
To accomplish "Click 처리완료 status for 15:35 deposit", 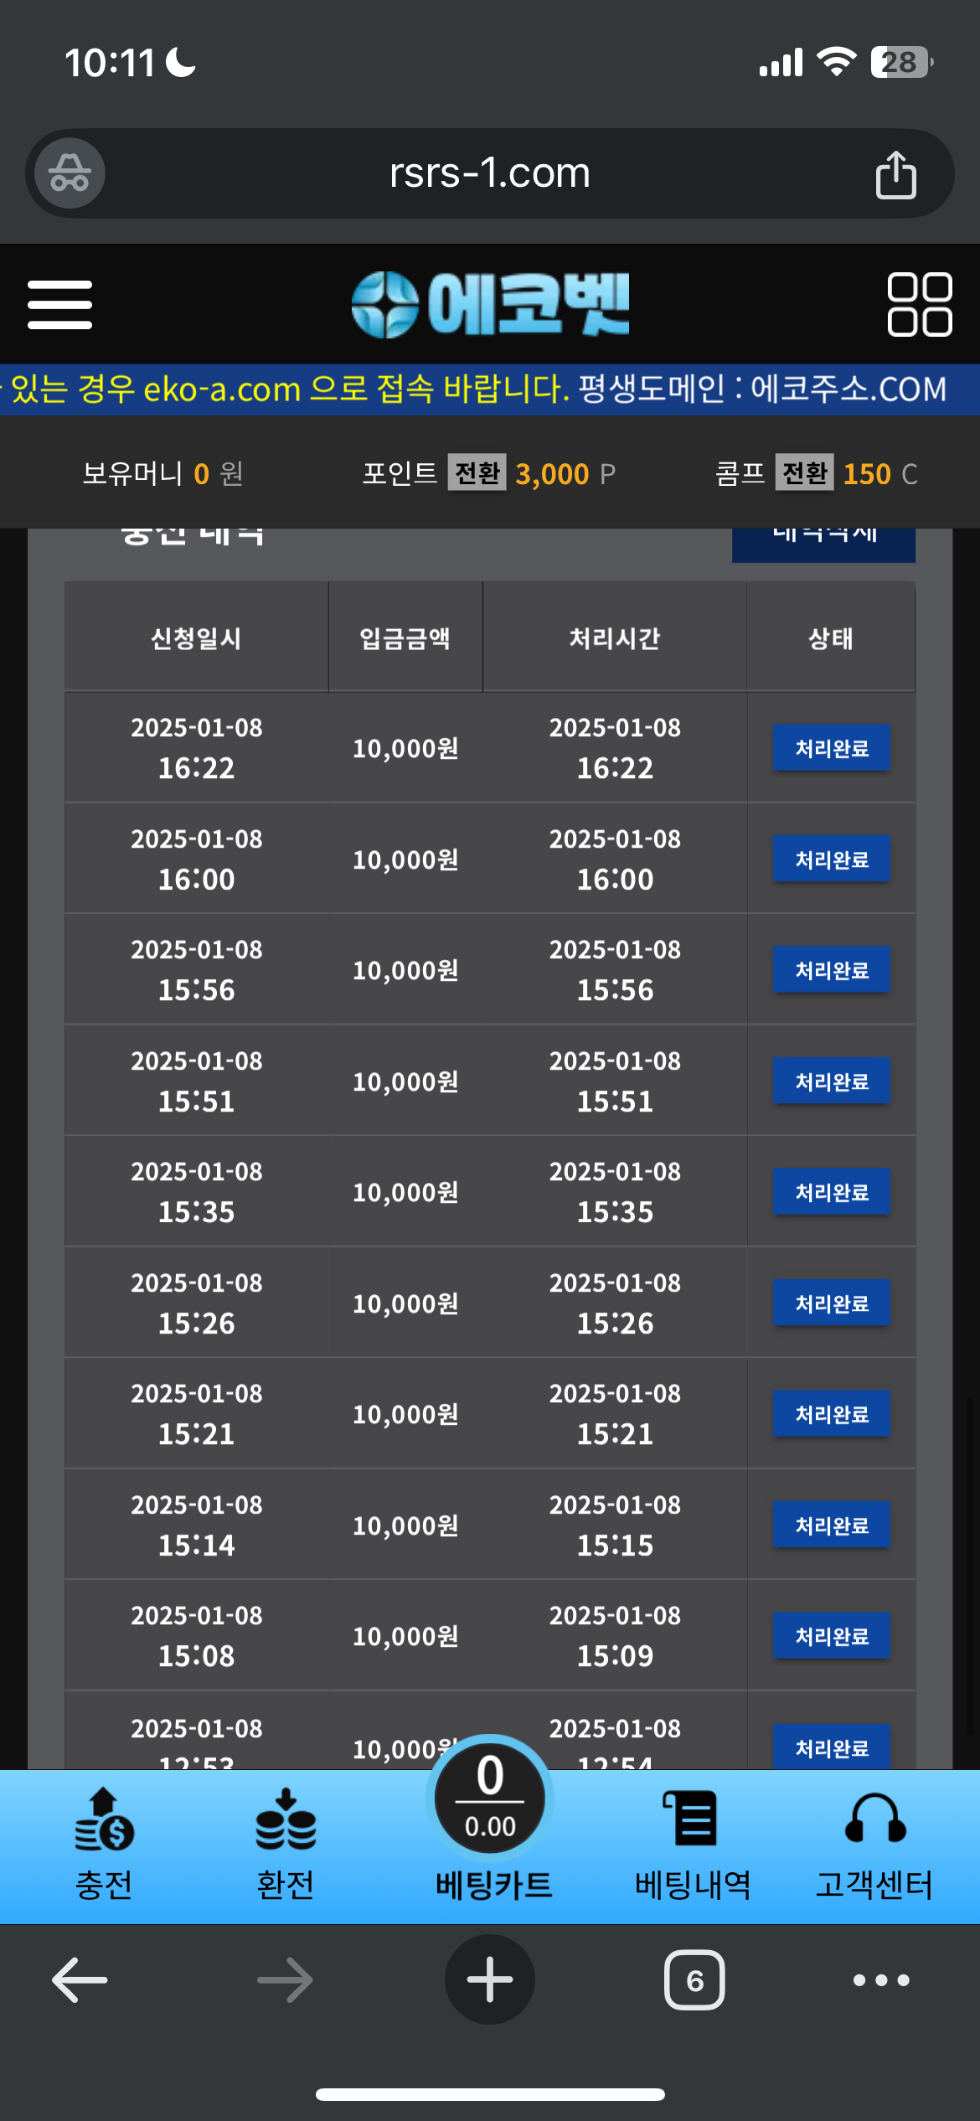I will pos(831,1191).
